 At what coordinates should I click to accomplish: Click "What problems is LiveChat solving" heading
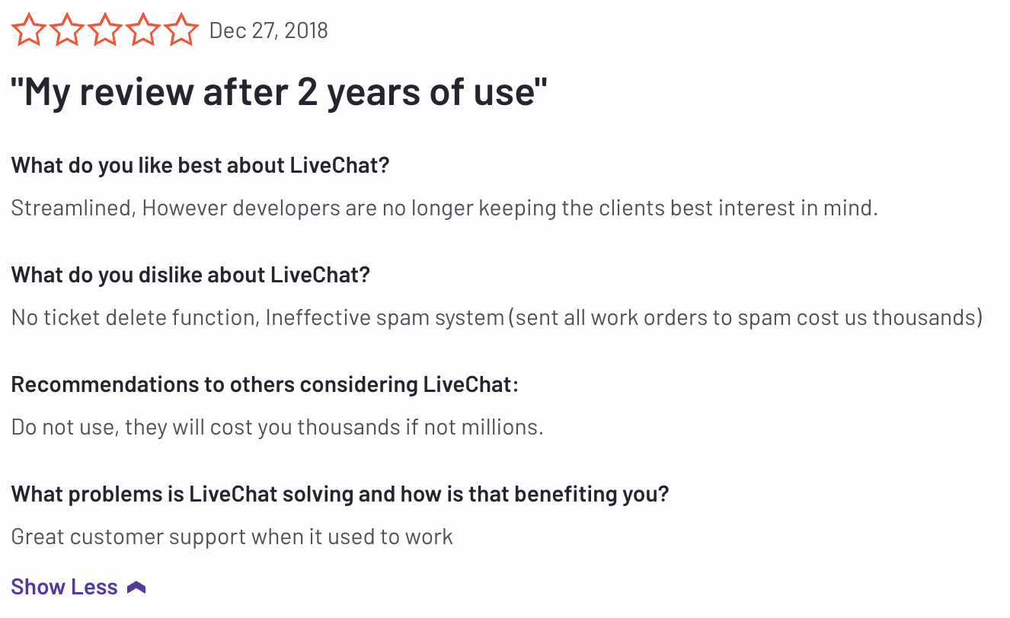[x=340, y=494]
